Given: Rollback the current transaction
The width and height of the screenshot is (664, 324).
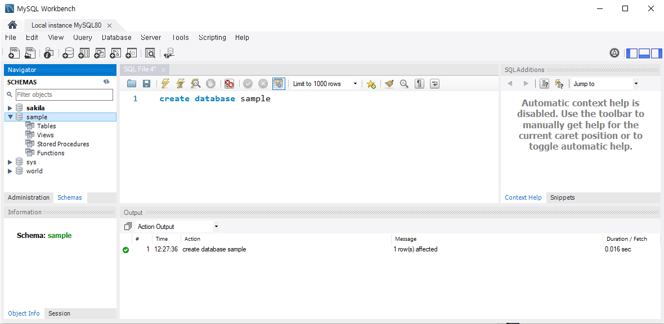Looking at the screenshot, I should [x=263, y=84].
